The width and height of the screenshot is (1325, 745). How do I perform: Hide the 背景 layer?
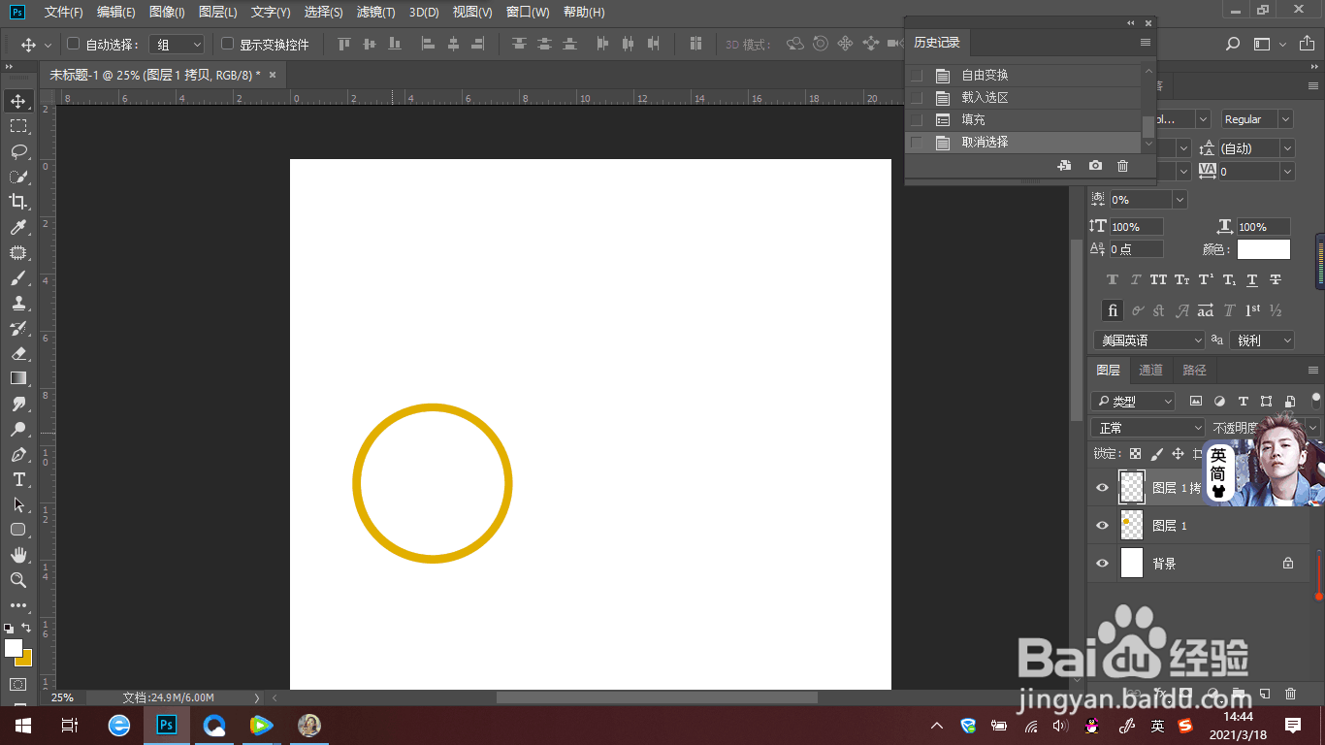point(1102,564)
